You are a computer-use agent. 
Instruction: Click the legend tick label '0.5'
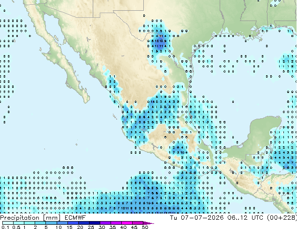(16, 227)
